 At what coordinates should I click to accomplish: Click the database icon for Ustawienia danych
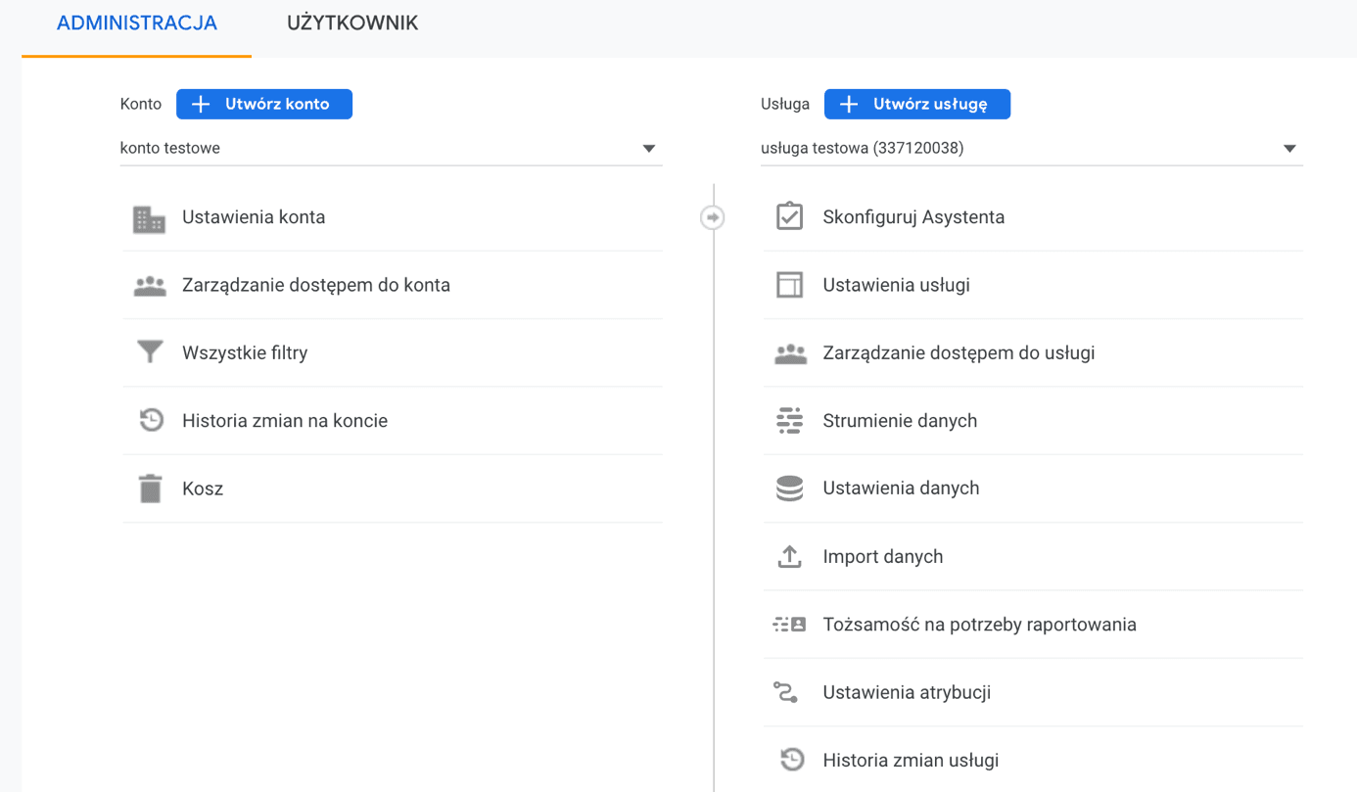point(789,489)
